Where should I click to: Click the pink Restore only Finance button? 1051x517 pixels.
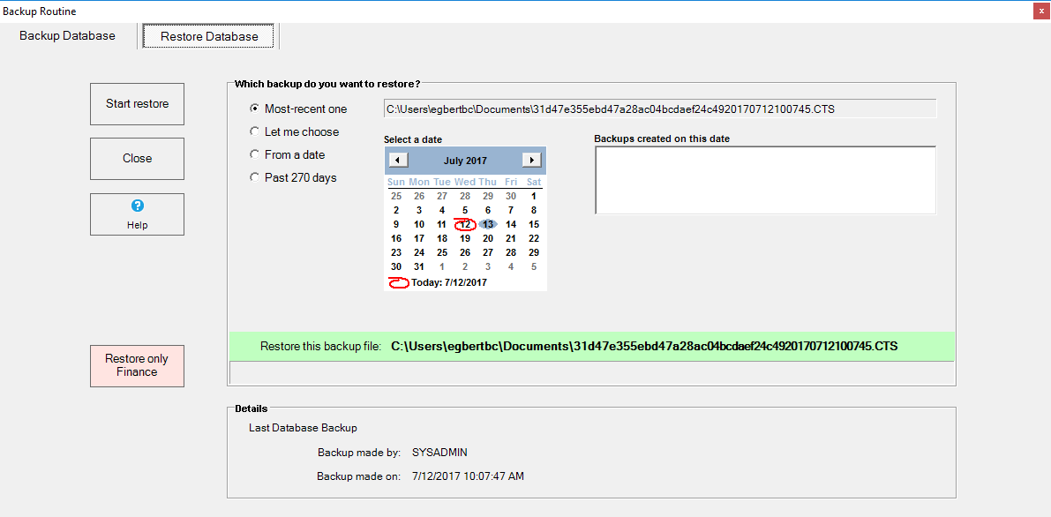137,365
